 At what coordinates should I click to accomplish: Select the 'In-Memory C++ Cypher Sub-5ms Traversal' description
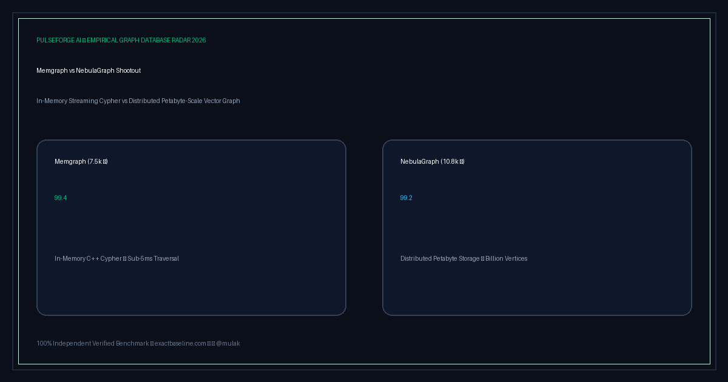click(116, 258)
